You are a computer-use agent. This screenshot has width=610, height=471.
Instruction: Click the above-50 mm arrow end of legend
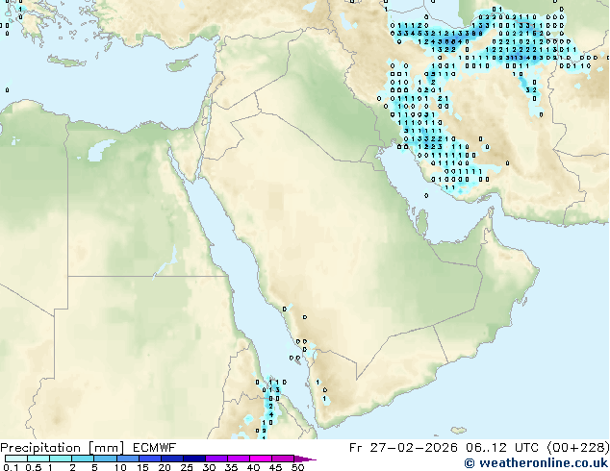[305, 459]
